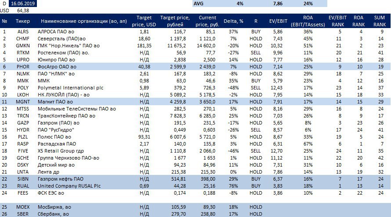Click the GMKN target price 181,35
The height and width of the screenshot is (217, 391).
coord(144,46)
